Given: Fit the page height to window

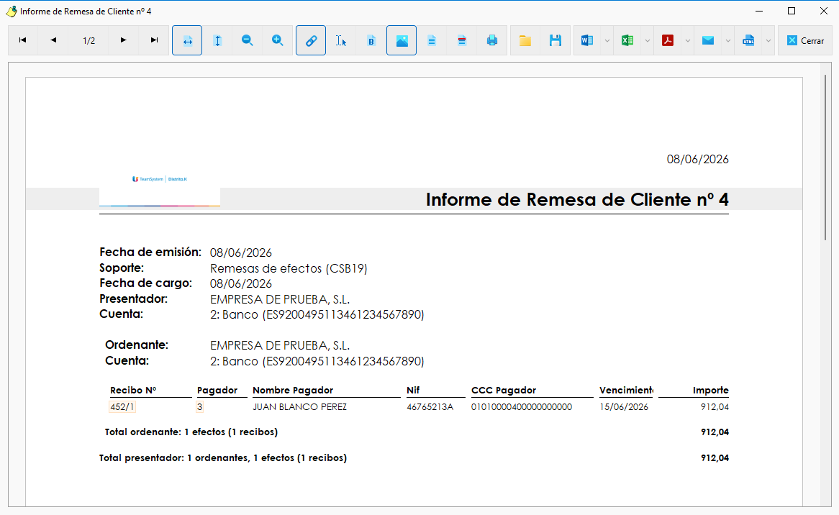Looking at the screenshot, I should [217, 40].
